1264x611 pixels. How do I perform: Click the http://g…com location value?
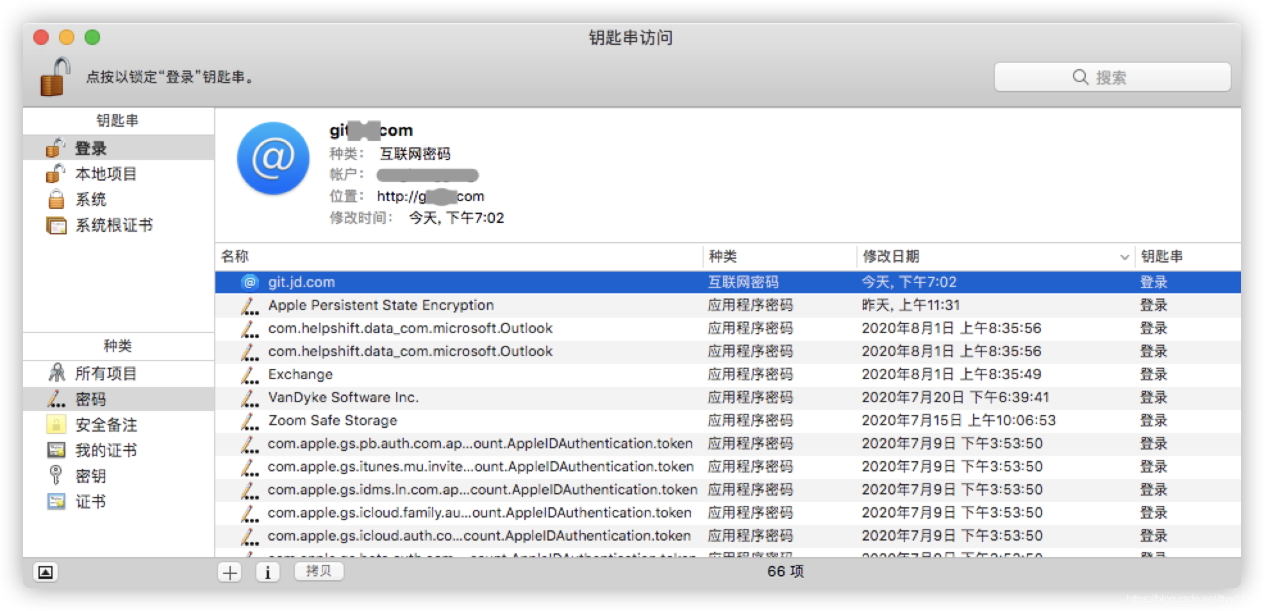tap(431, 196)
